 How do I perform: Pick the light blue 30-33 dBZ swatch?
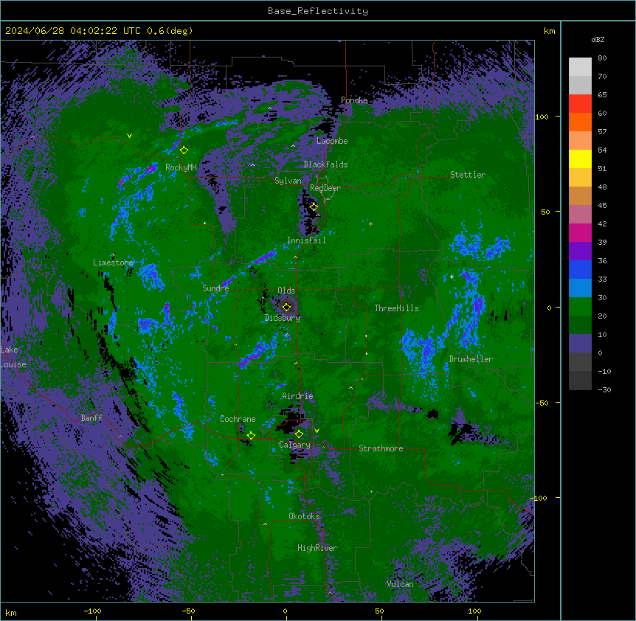(x=580, y=288)
